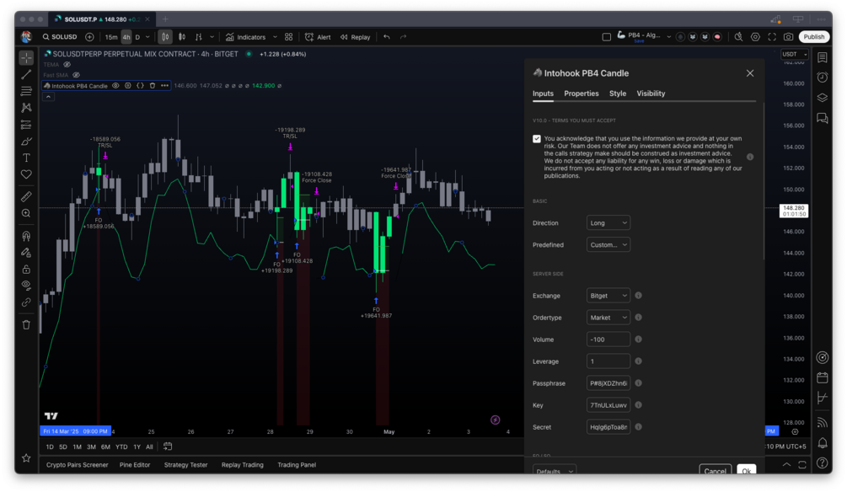Open the Exchange dropdown showing Bitget
The height and width of the screenshot is (492, 847).
[608, 296]
